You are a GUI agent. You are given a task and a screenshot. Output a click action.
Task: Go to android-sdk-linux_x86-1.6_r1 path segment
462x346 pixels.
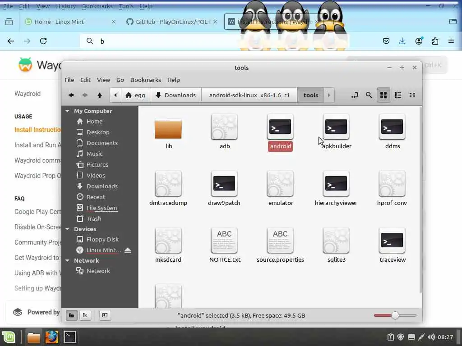(x=249, y=95)
